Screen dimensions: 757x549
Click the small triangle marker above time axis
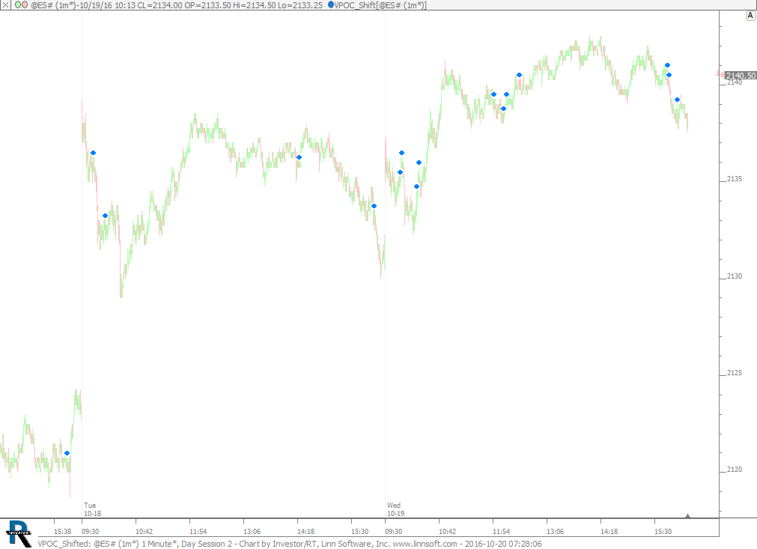687,515
